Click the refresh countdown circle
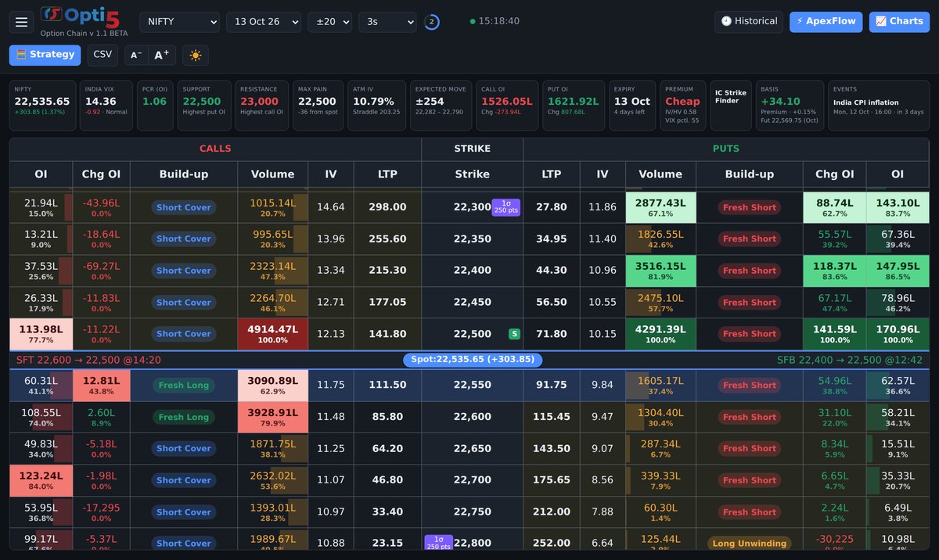This screenshot has height=560, width=939. click(432, 22)
